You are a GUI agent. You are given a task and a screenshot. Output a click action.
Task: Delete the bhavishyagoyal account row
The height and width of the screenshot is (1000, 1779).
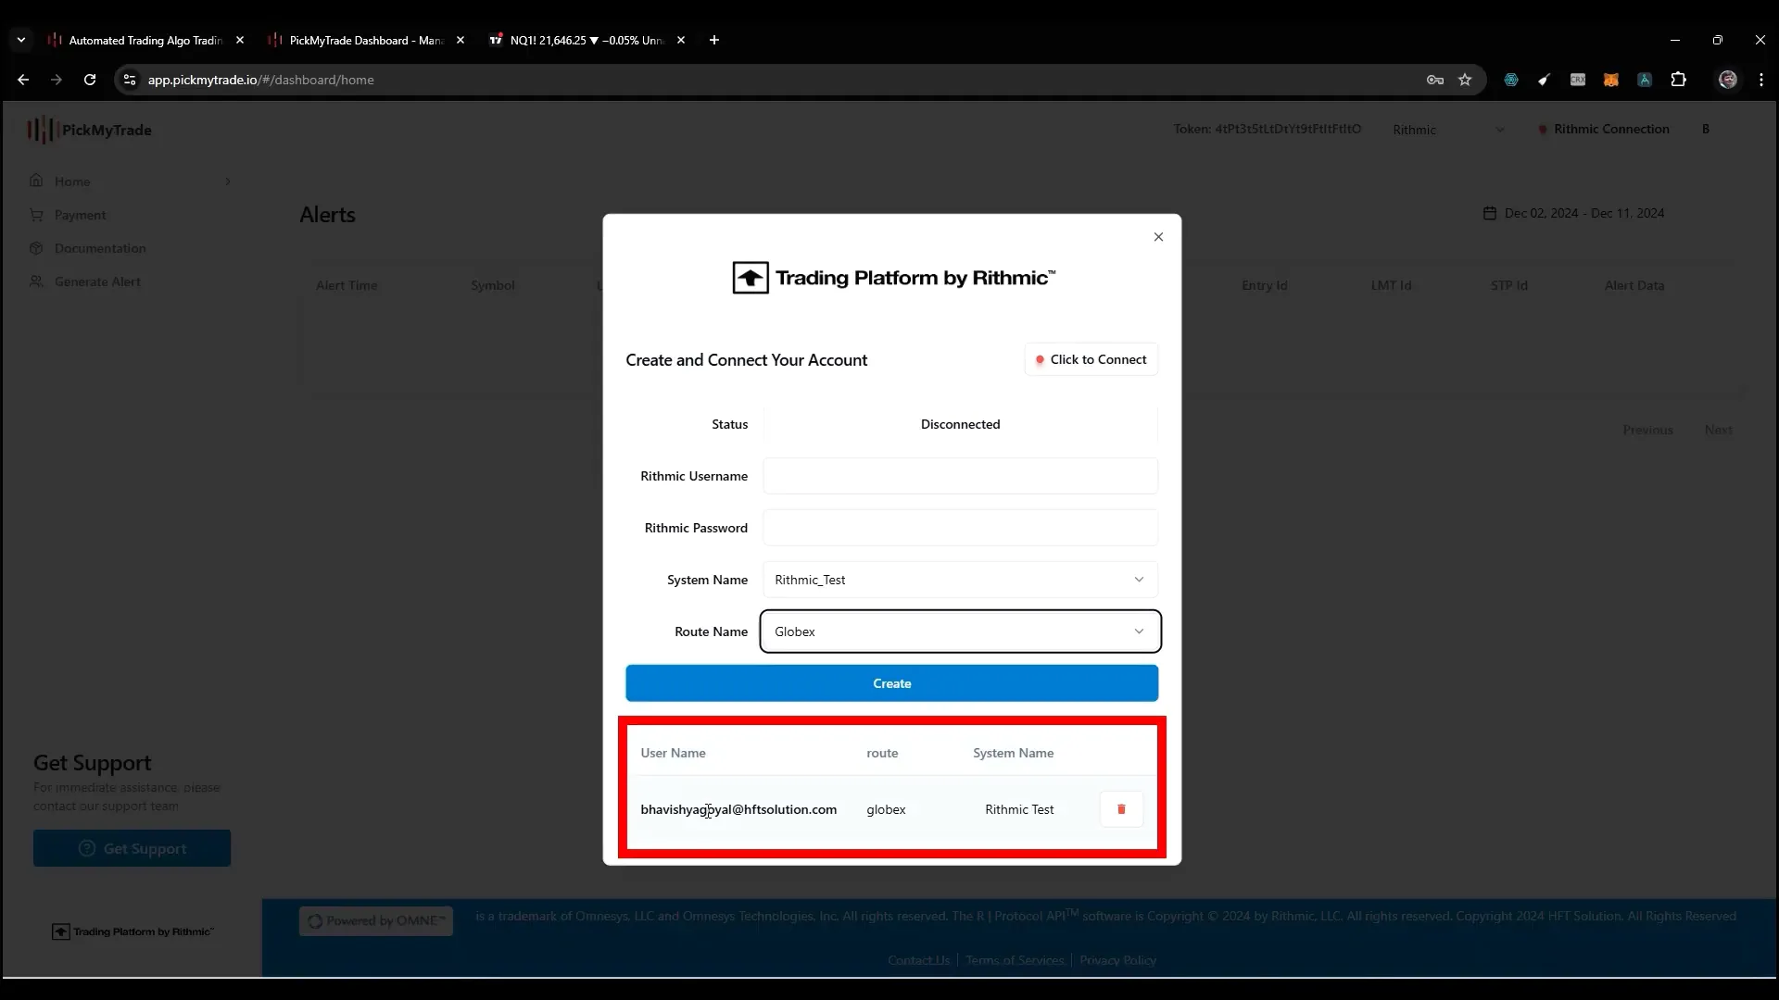click(1121, 809)
